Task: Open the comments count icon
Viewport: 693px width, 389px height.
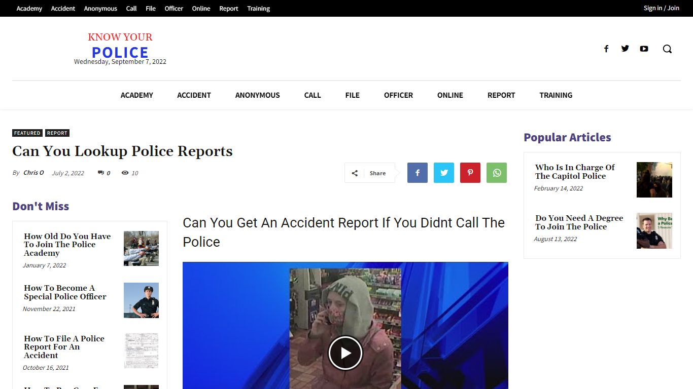Action: click(x=100, y=173)
